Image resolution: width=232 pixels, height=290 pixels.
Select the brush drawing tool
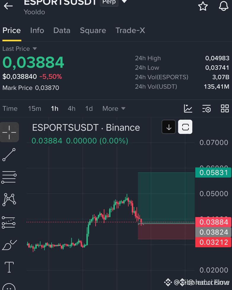click(9, 245)
